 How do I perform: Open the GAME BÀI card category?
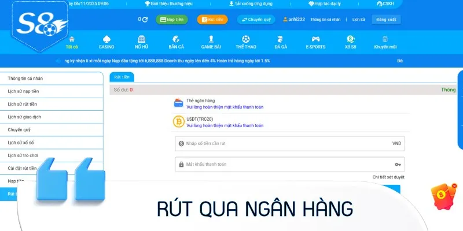[211, 43]
